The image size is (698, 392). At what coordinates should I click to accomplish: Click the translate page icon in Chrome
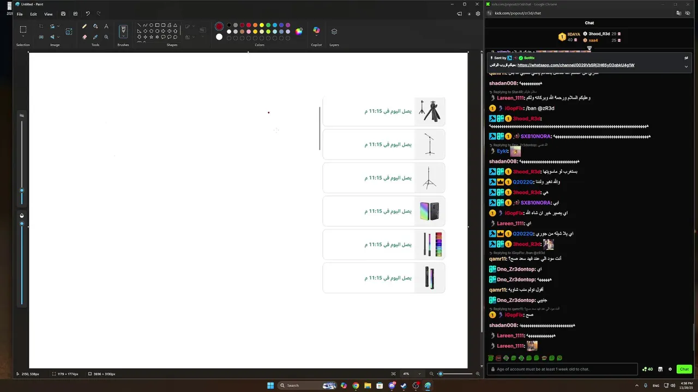point(679,13)
